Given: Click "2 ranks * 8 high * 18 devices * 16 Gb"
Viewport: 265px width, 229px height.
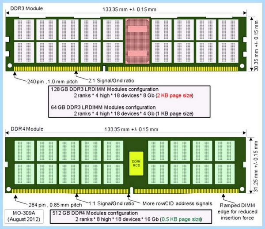Looking at the screenshot, I should 117,219.
